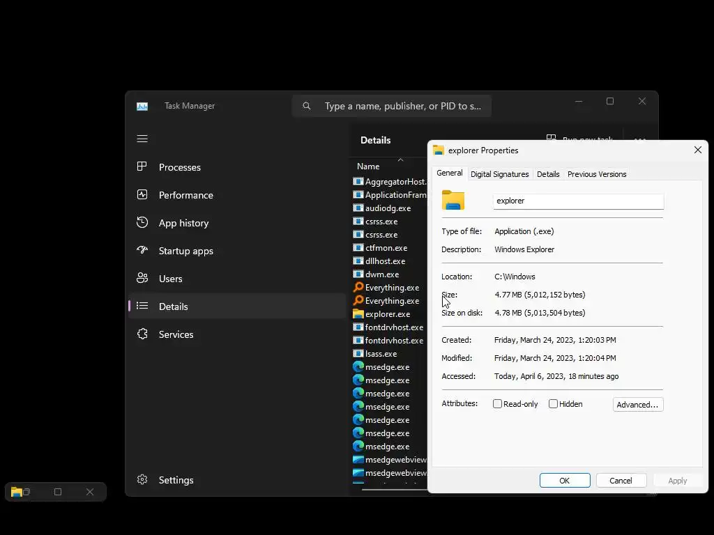The width and height of the screenshot is (714, 535).
Task: Toggle the sort arrow above the Name column
Action: 400,160
